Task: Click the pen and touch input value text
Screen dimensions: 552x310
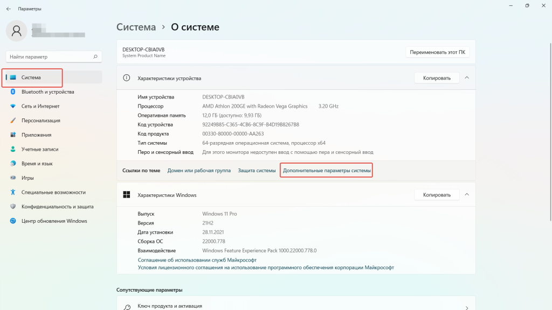Action: click(x=288, y=152)
